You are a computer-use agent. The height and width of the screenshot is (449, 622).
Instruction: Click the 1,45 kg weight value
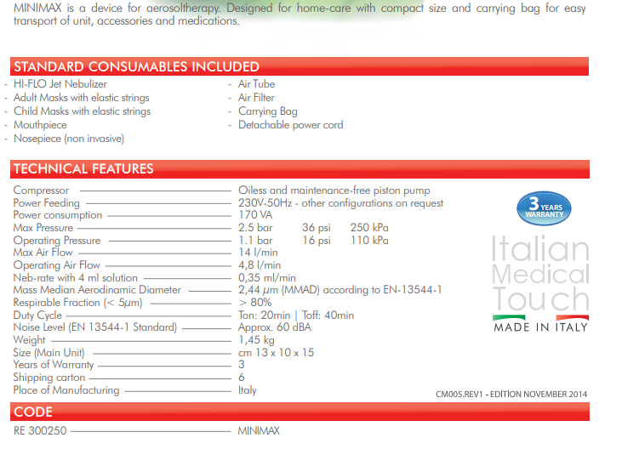click(x=255, y=340)
